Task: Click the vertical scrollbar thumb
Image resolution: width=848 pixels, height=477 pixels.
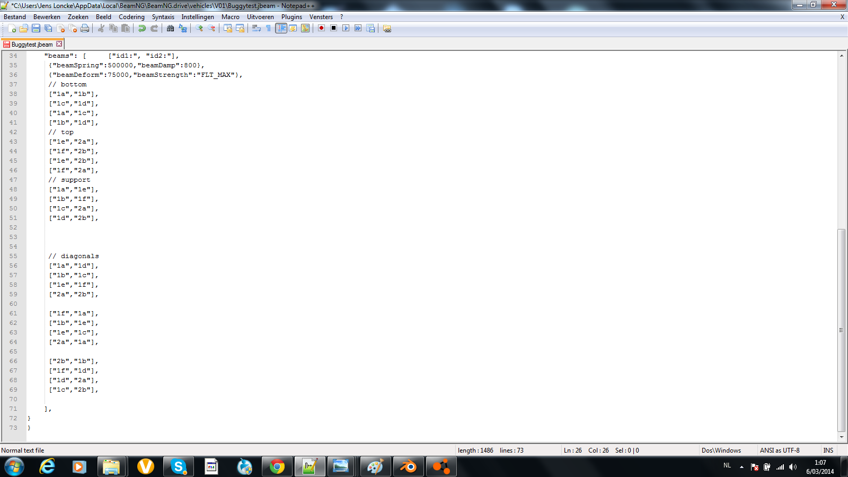Action: [x=842, y=330]
